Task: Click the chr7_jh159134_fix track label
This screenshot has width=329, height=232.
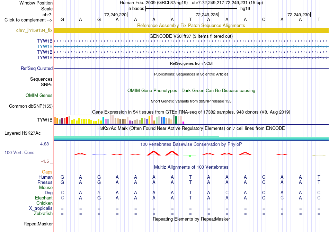Action: coord(34,30)
